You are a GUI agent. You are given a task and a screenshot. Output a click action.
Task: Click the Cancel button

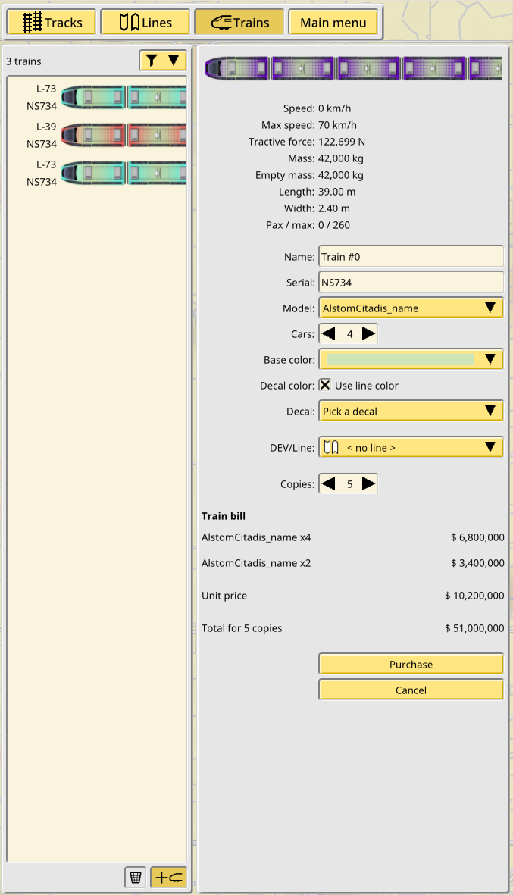[x=411, y=690]
